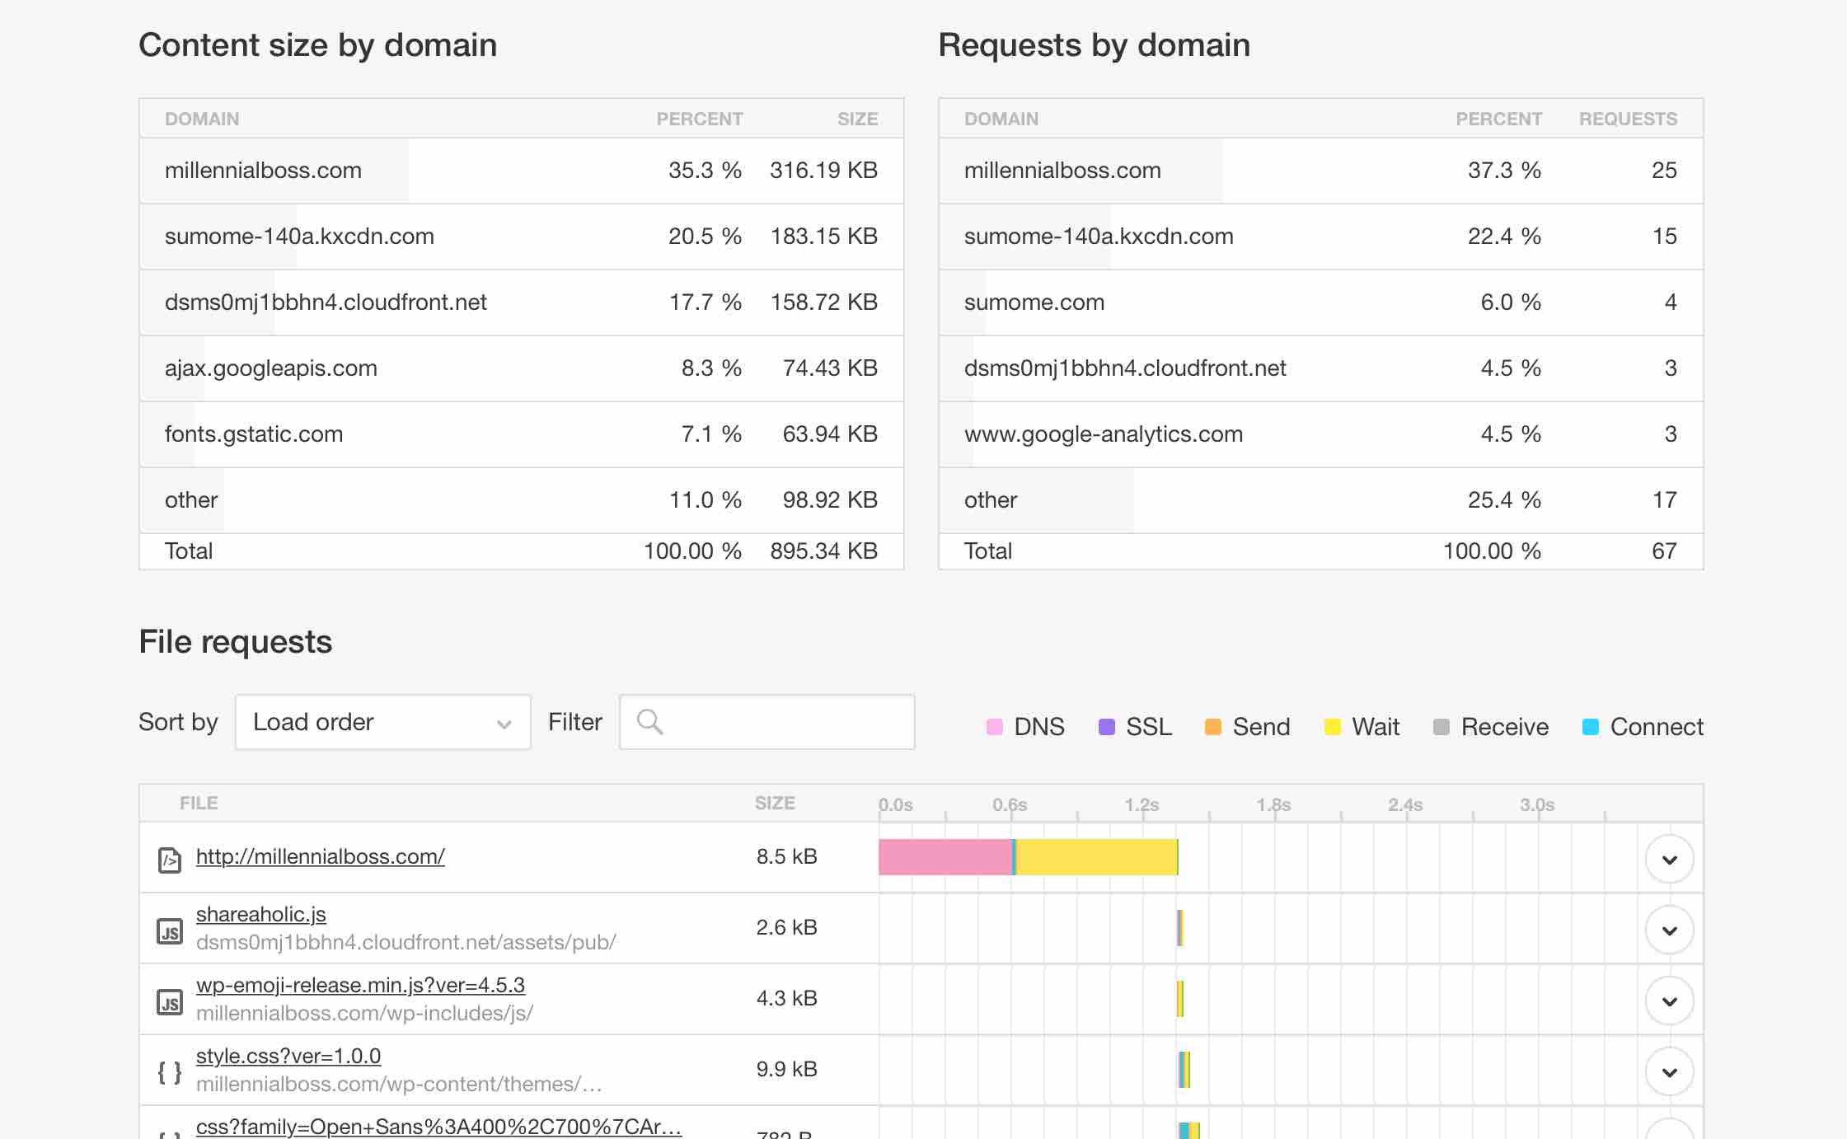Click the magnifier icon in Filter box

[649, 722]
